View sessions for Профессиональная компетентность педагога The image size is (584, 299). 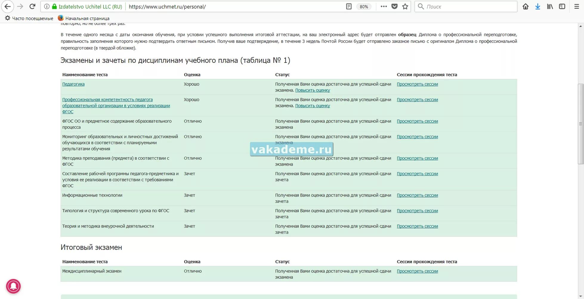click(x=417, y=100)
